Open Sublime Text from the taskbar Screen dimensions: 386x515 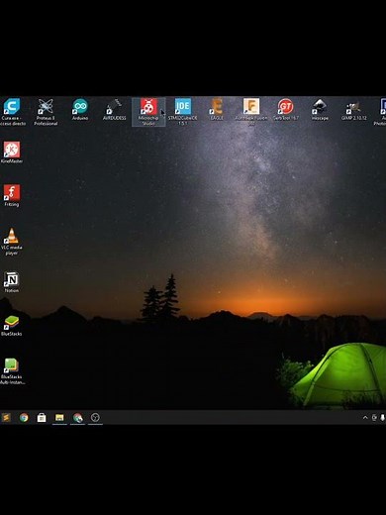(x=6, y=418)
